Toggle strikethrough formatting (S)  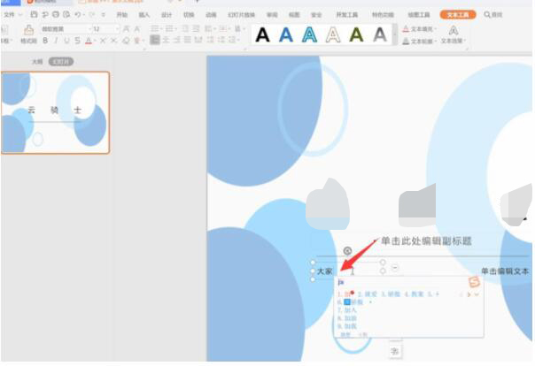78,41
